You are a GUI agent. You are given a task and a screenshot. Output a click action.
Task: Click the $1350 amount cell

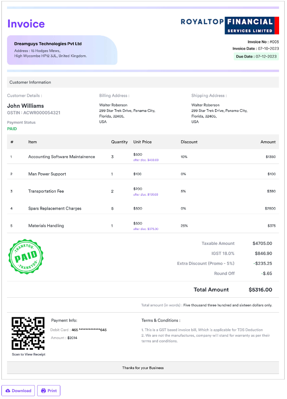270,157
